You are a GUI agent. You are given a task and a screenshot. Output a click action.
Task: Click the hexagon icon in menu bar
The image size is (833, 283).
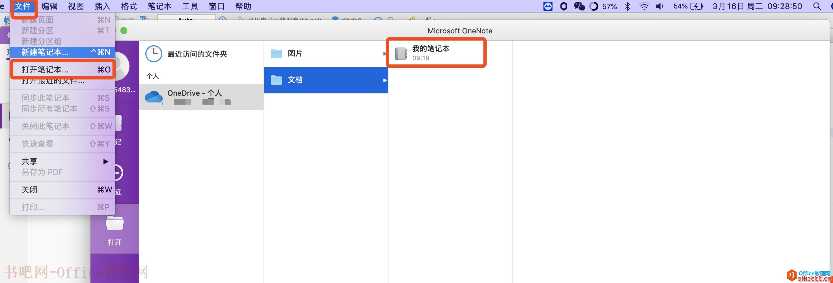coord(564,6)
